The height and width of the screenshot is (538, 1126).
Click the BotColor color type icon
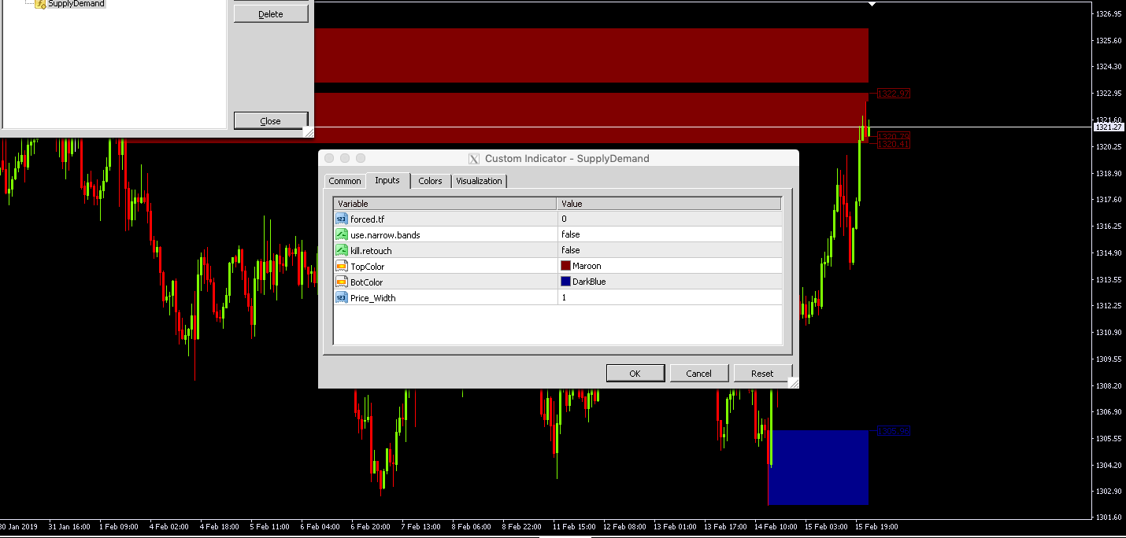pyautogui.click(x=341, y=282)
